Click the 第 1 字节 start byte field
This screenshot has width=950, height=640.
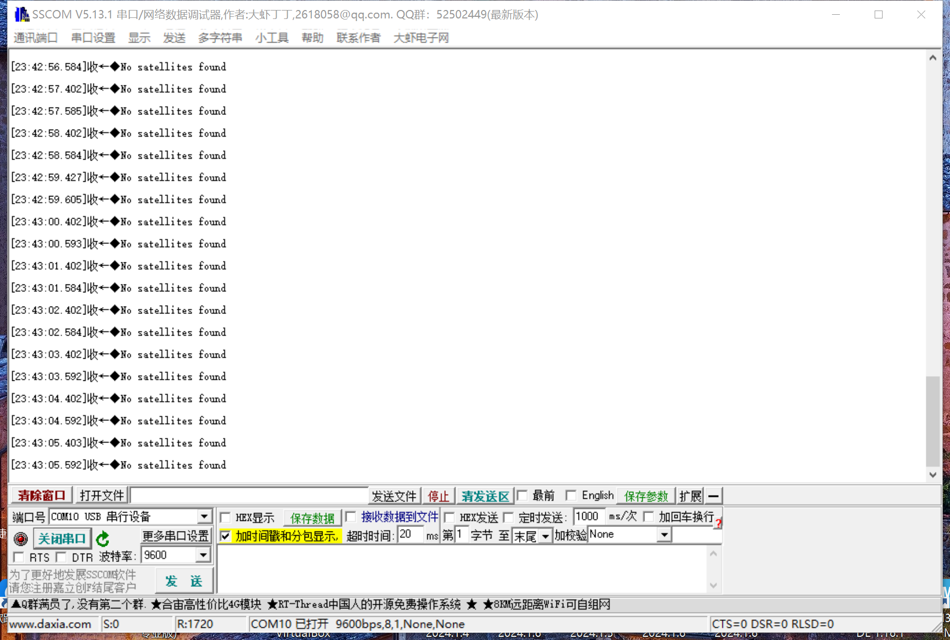click(461, 535)
